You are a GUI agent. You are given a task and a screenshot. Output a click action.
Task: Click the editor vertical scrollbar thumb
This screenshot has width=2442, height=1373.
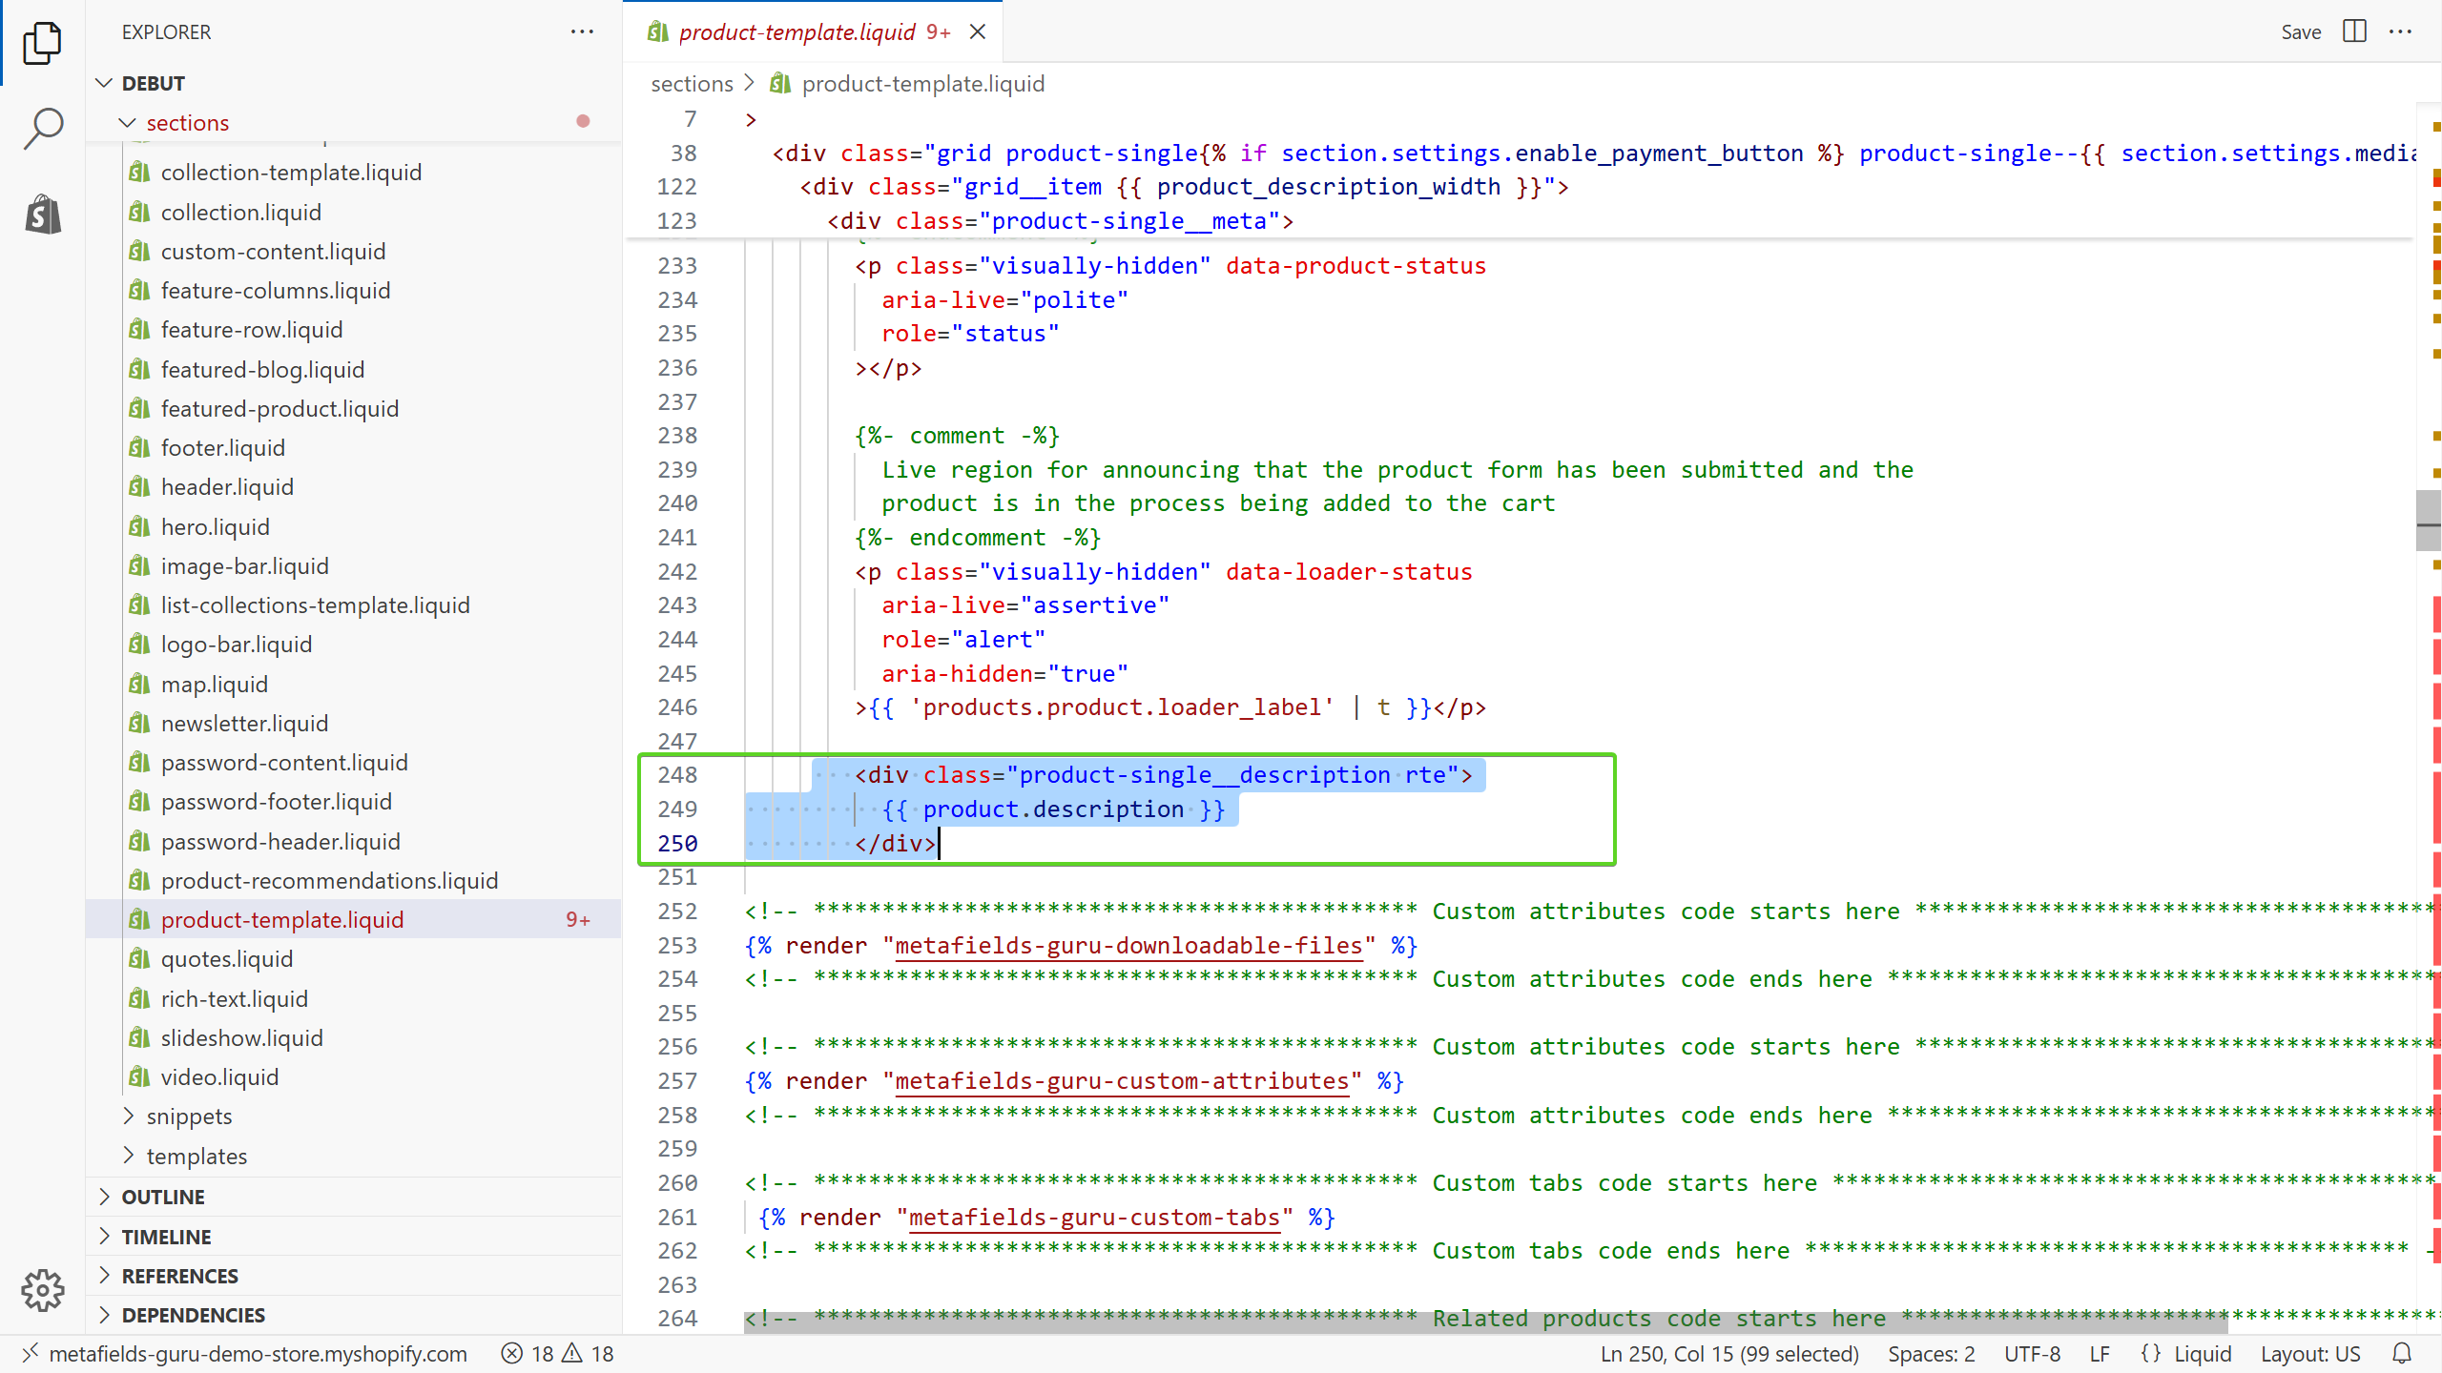[x=2428, y=521]
